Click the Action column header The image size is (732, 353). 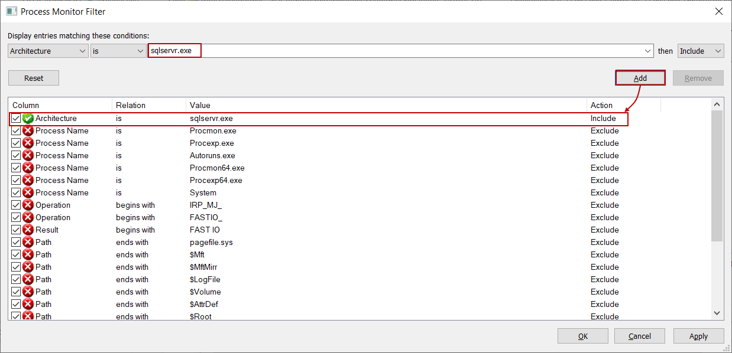point(623,105)
